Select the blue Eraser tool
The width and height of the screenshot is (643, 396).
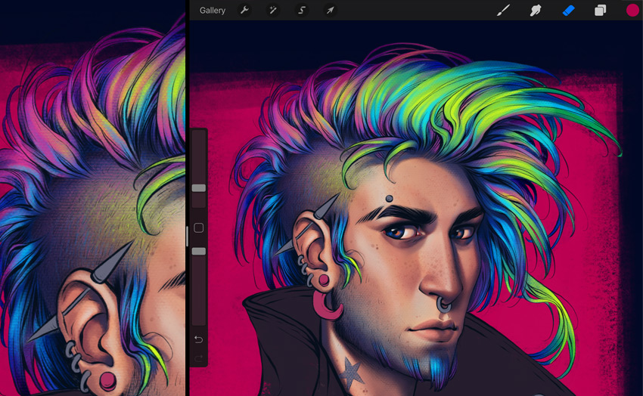[x=568, y=11]
